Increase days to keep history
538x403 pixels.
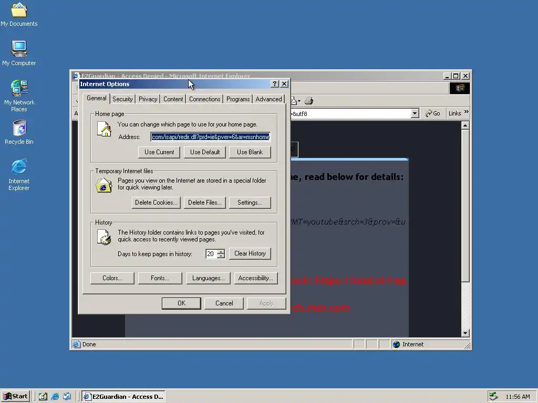(x=221, y=251)
